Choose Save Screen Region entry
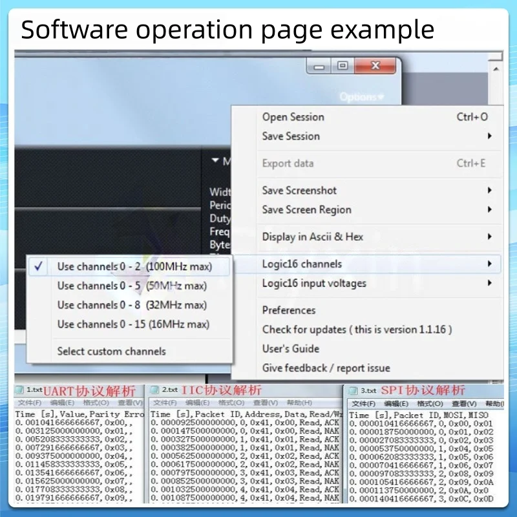Viewport: 517px width, 517px height. click(x=375, y=209)
